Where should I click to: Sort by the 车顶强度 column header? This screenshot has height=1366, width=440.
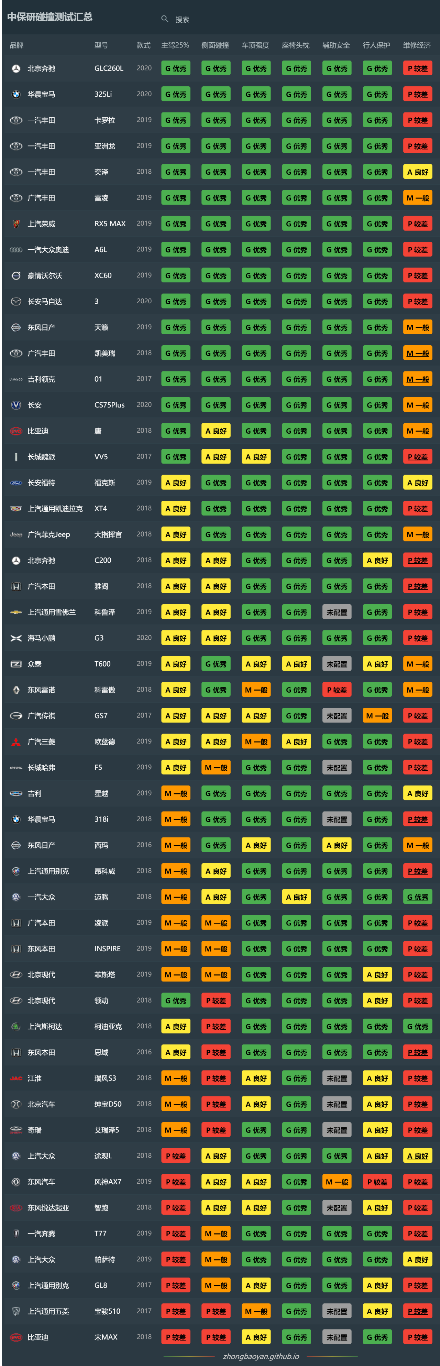(x=255, y=45)
